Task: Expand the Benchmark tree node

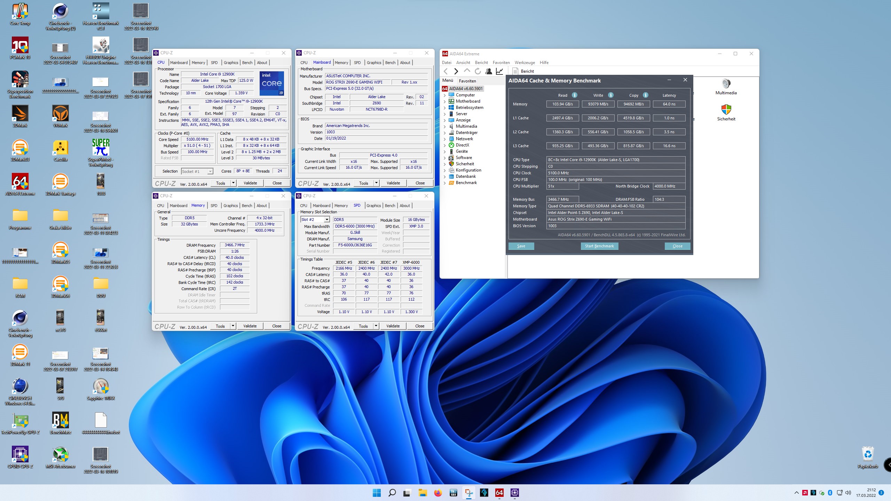Action: [x=444, y=183]
